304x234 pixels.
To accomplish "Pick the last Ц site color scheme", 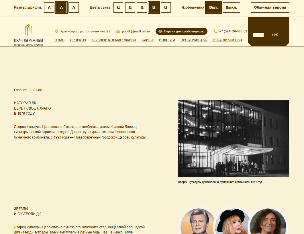I will pos(166,7).
